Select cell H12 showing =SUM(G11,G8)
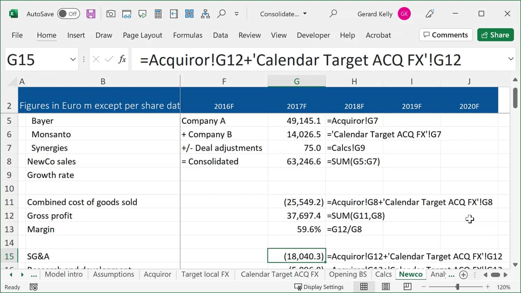521x293 pixels. (x=354, y=216)
